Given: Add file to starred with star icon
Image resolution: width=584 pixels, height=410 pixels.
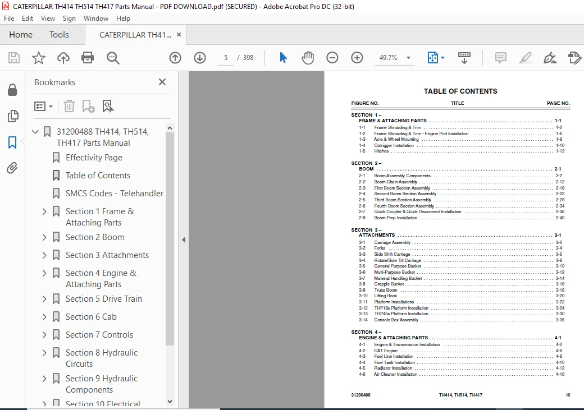Looking at the screenshot, I should click(38, 58).
